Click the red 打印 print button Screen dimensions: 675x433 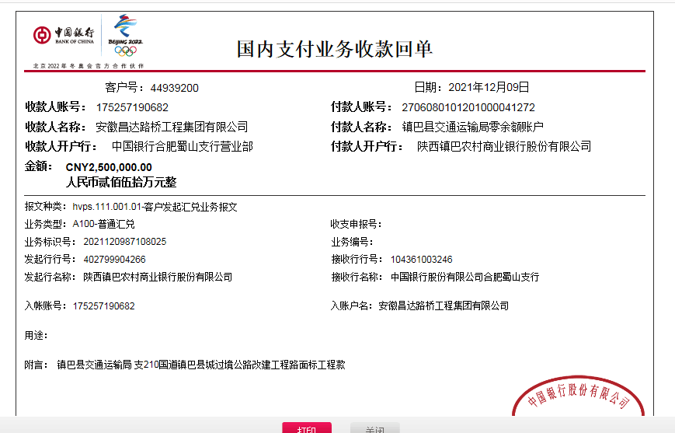pyautogui.click(x=306, y=428)
